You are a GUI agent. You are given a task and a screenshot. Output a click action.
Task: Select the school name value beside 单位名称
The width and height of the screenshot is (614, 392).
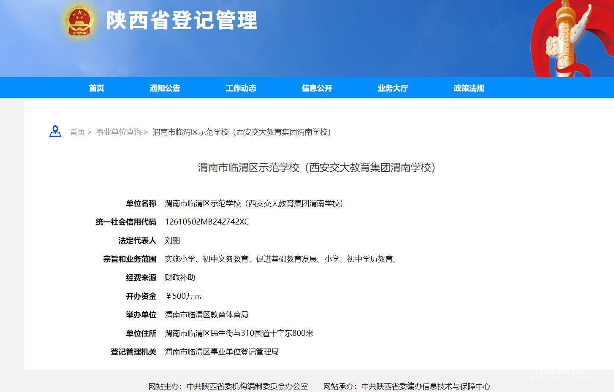[254, 203]
